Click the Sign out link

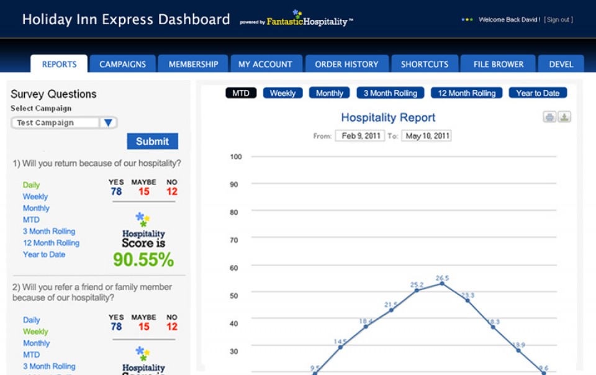click(x=558, y=20)
